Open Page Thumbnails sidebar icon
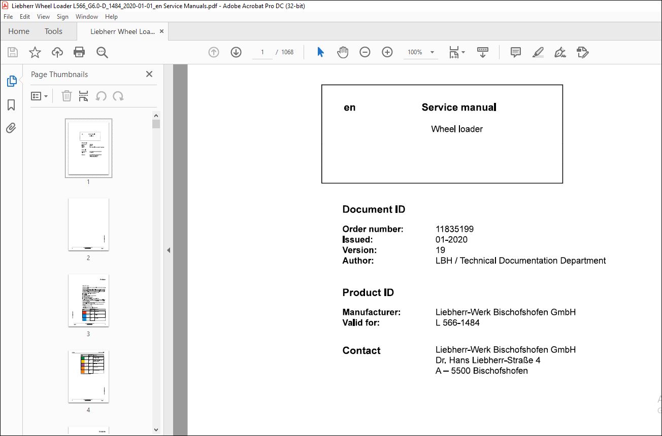The height and width of the screenshot is (436, 662). click(11, 81)
